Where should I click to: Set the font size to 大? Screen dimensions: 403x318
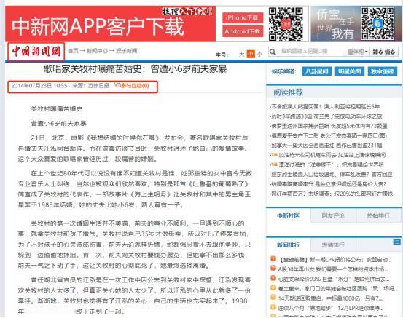[x=241, y=55]
